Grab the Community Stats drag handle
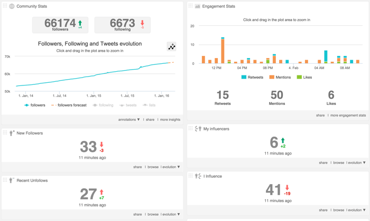This screenshot has width=370, height=221. coord(5,6)
